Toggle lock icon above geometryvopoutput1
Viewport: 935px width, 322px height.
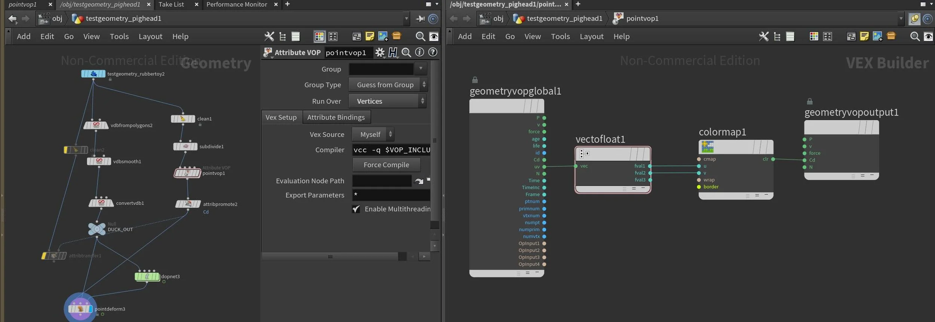pos(810,101)
